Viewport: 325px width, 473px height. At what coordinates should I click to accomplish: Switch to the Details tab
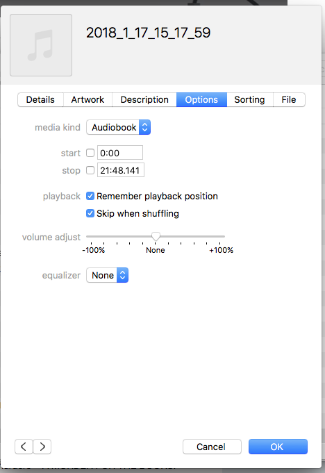40,99
